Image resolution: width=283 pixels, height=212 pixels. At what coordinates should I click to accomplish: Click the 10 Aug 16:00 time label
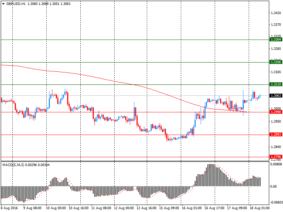(79, 208)
